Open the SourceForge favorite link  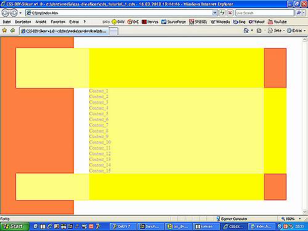(174, 22)
